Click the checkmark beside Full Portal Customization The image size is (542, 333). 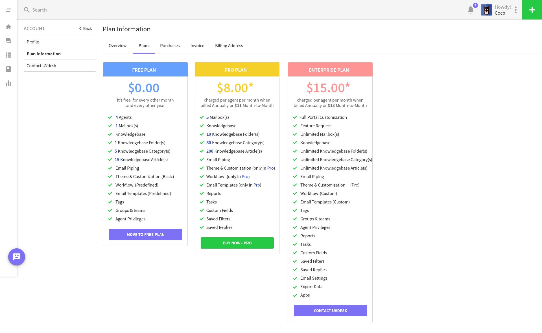point(295,117)
